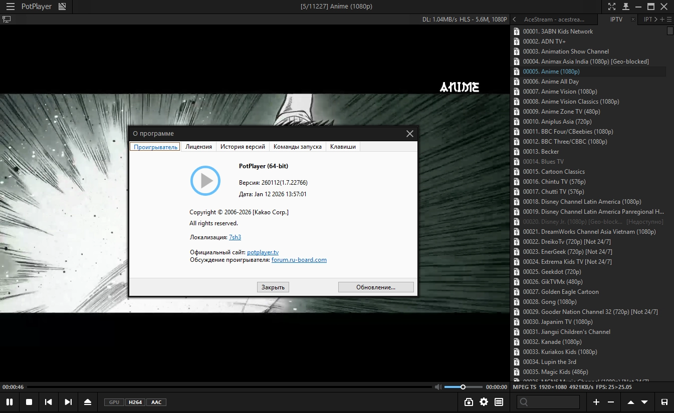Click the Обновление... button
Image resolution: width=674 pixels, height=413 pixels.
click(x=376, y=287)
